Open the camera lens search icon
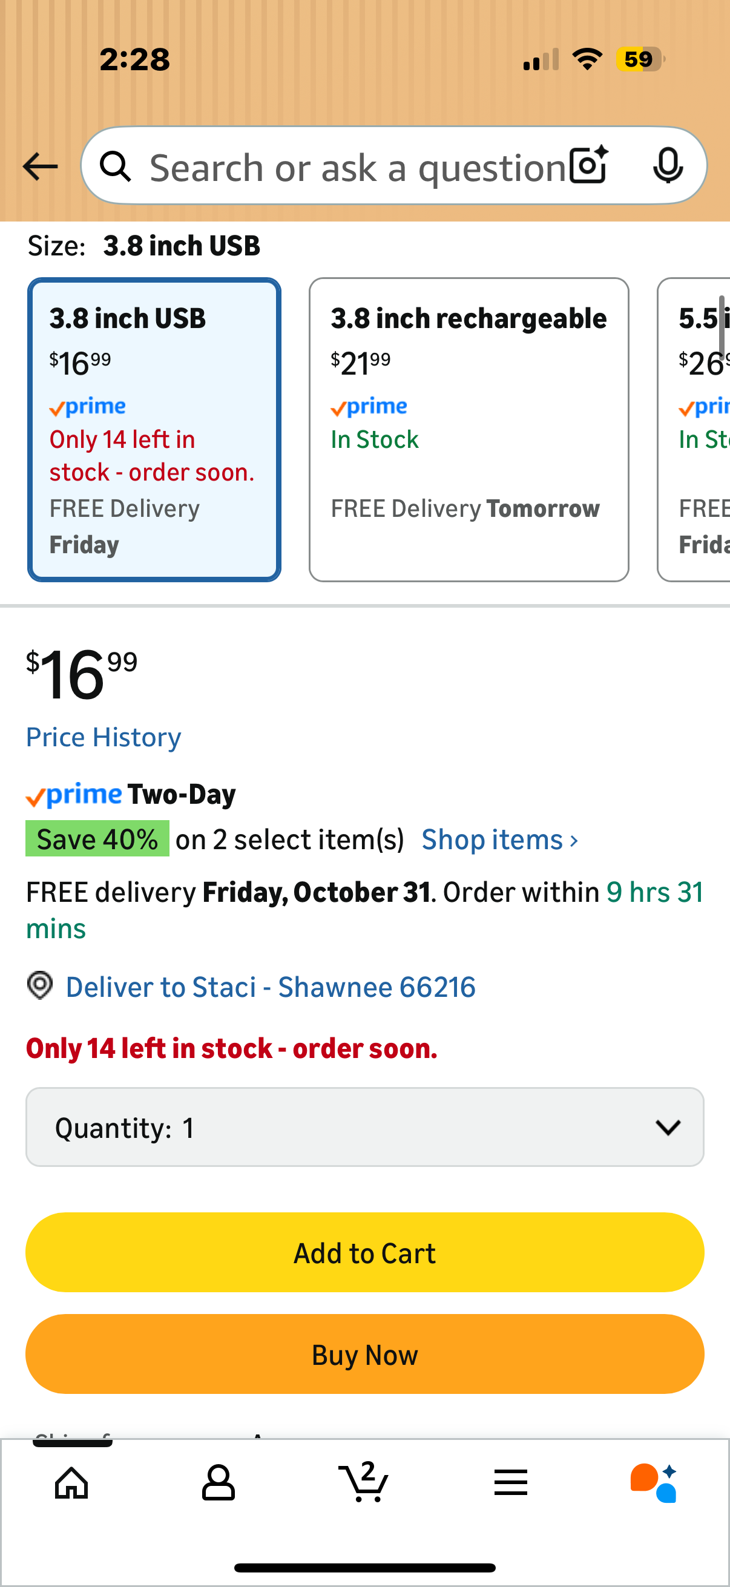 pyautogui.click(x=588, y=165)
